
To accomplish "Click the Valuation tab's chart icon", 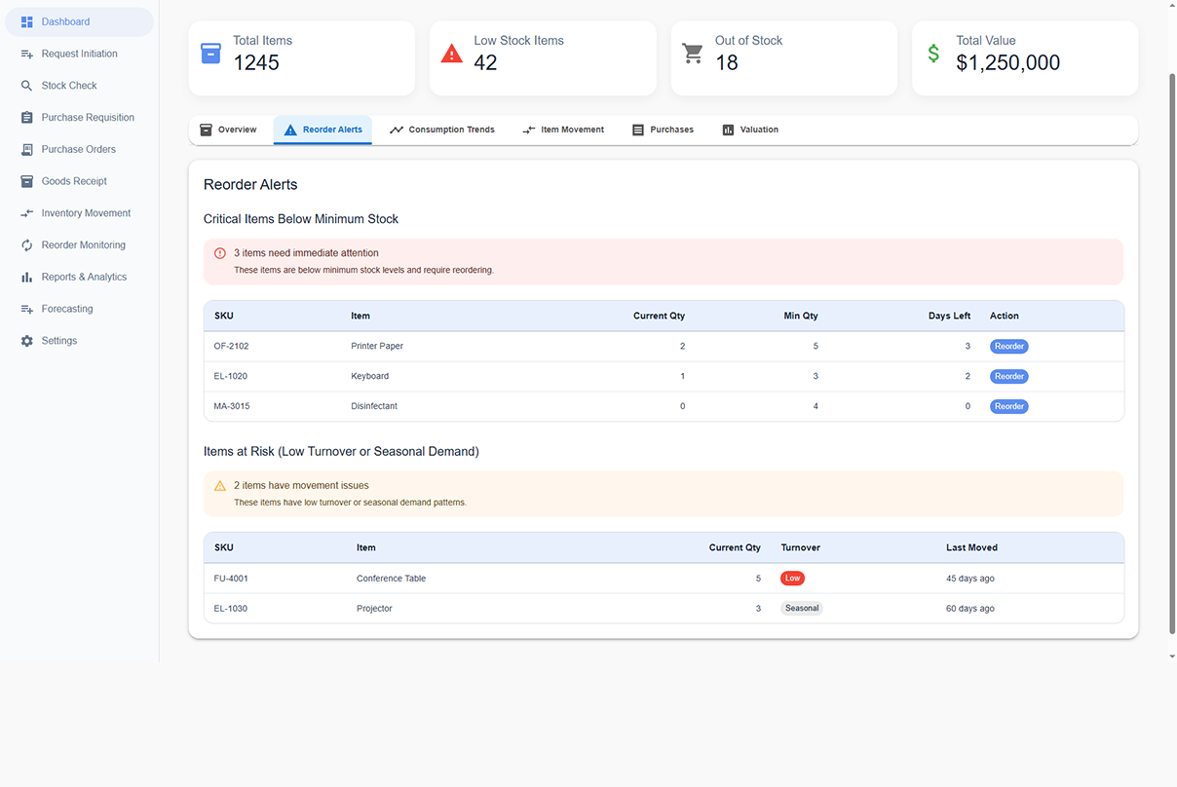I will [x=728, y=130].
